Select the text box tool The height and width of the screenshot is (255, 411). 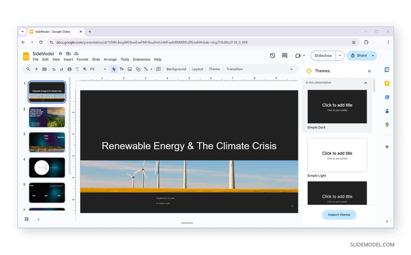point(121,69)
